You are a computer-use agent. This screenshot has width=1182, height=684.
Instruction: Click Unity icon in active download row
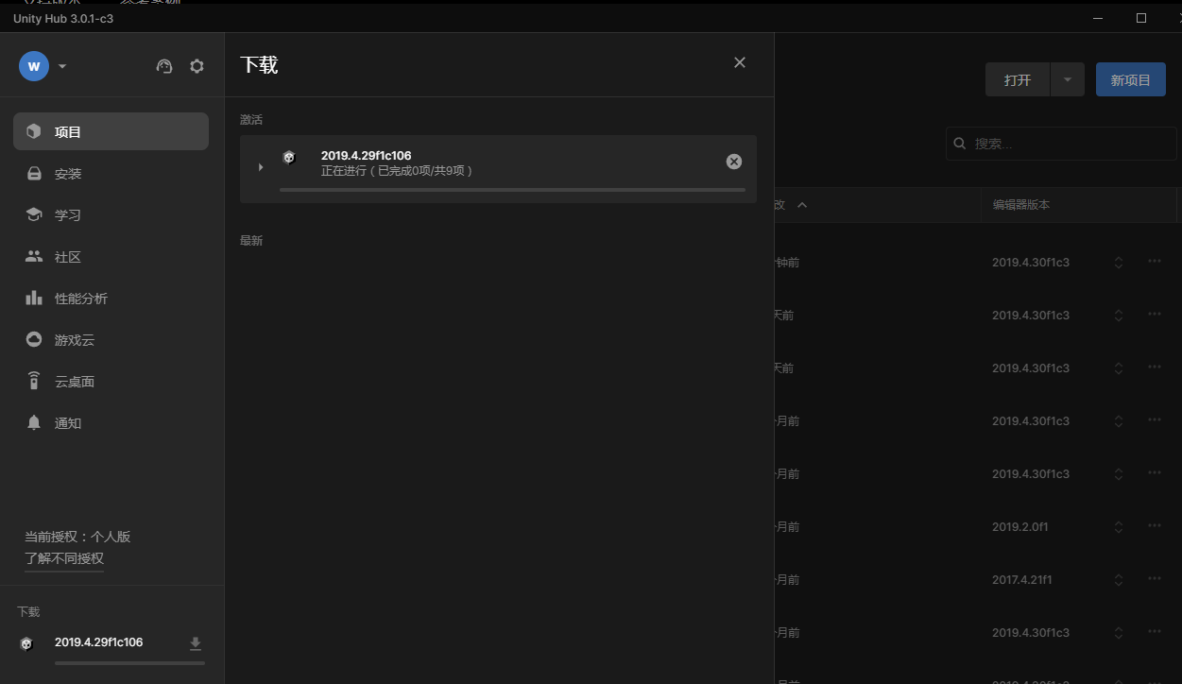click(x=290, y=158)
